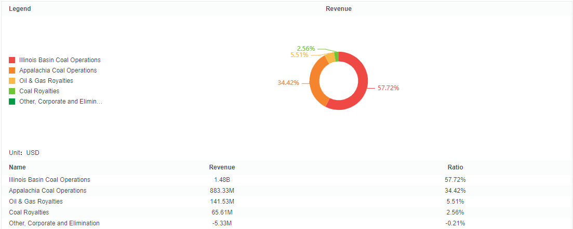Click the orange donut chart segment
This screenshot has width=573, height=229.
pyautogui.click(x=315, y=81)
